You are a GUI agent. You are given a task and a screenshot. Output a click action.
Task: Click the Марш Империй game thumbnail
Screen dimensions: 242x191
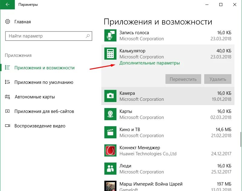click(x=110, y=186)
